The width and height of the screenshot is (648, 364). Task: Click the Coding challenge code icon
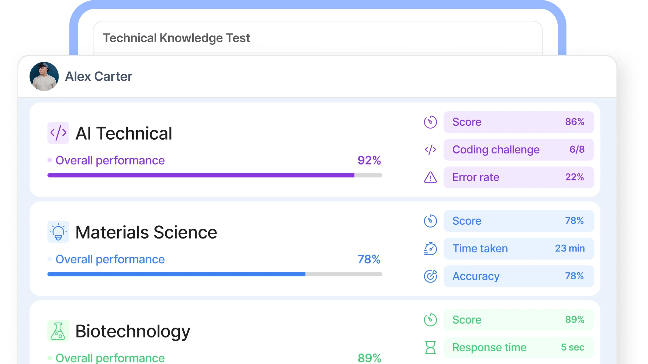click(430, 149)
